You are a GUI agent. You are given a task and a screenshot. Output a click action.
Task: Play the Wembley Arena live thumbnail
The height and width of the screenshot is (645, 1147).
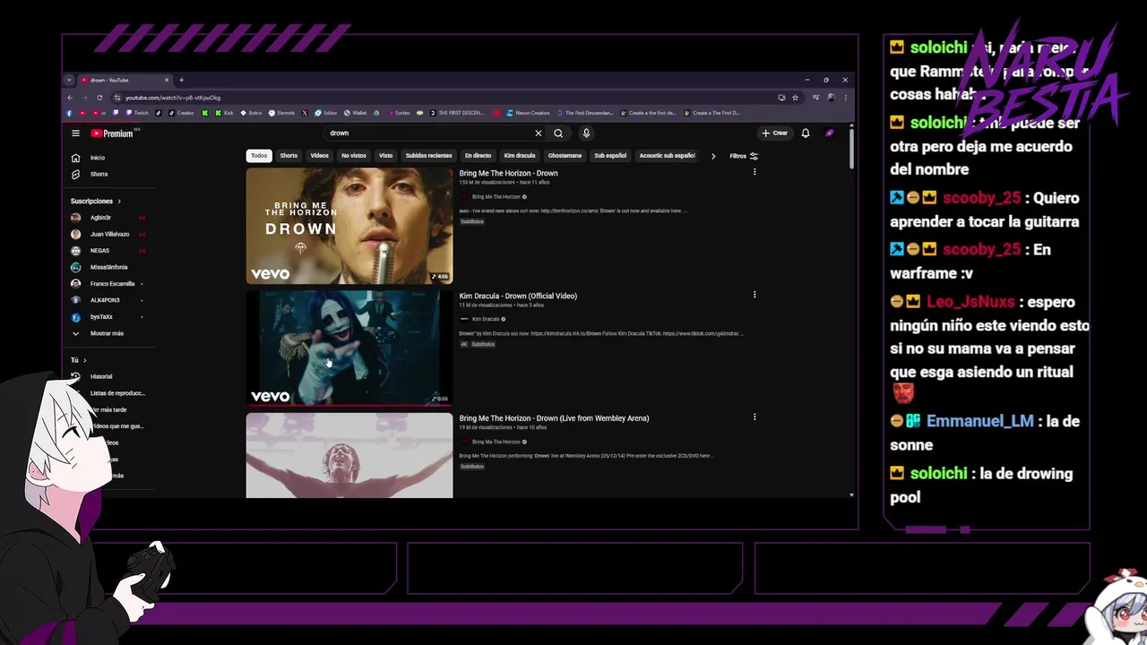[x=349, y=455]
